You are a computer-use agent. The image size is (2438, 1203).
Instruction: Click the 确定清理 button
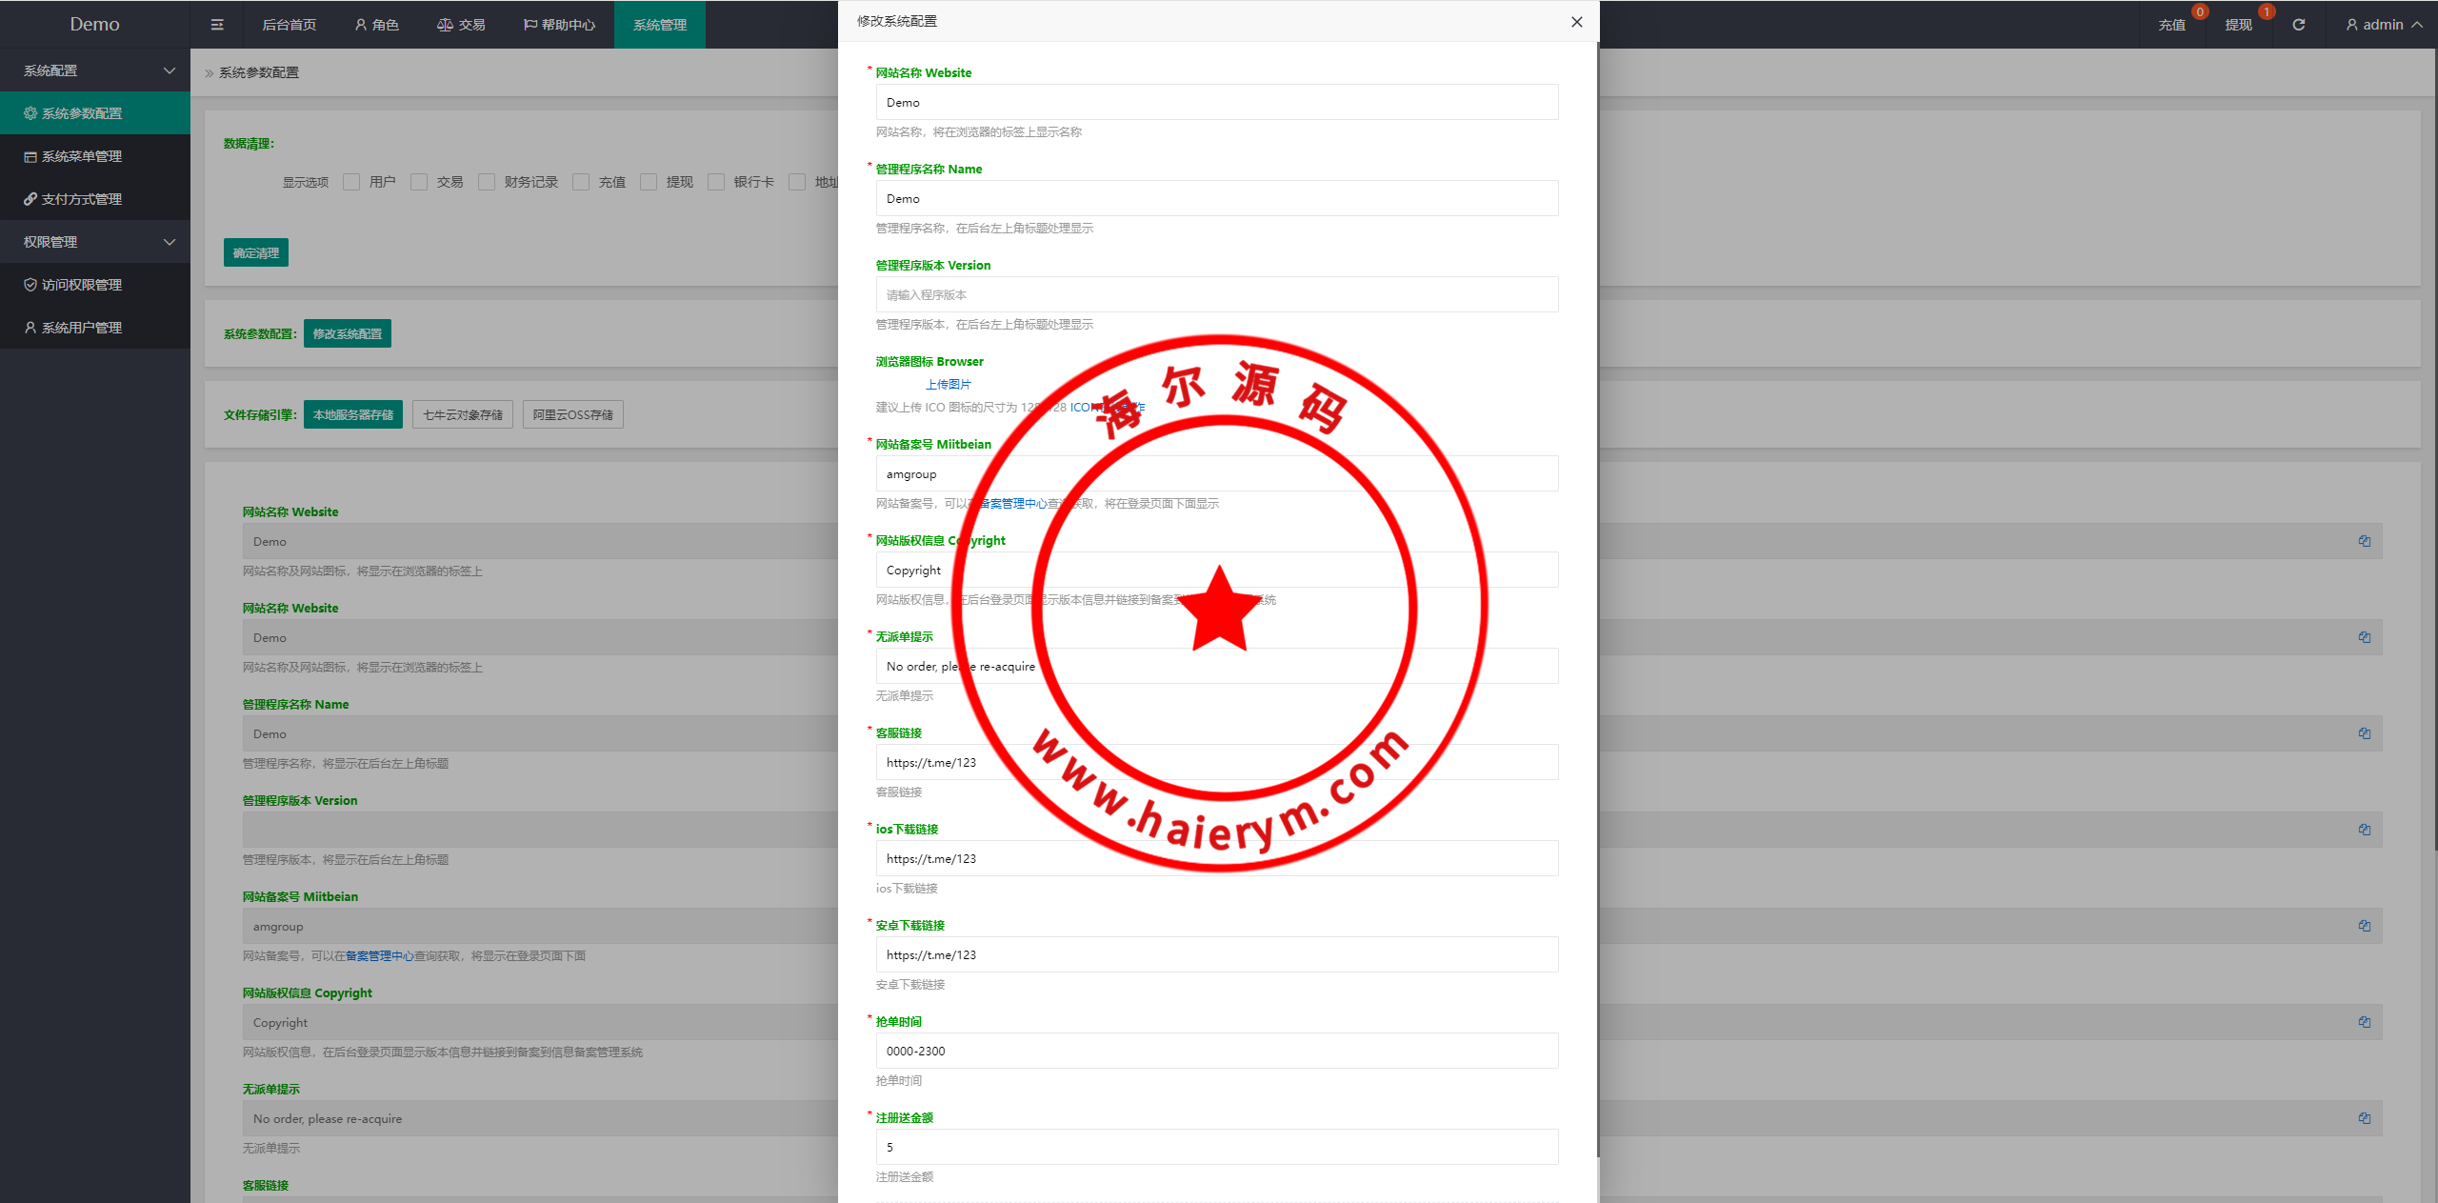(x=256, y=252)
